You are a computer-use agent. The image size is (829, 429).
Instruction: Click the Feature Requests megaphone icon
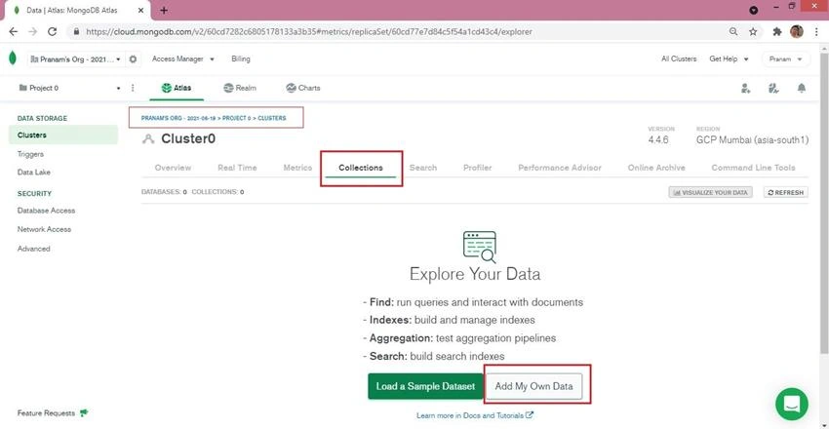[x=84, y=413]
